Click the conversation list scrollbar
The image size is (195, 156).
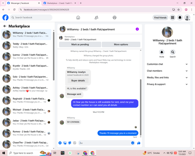(54, 56)
